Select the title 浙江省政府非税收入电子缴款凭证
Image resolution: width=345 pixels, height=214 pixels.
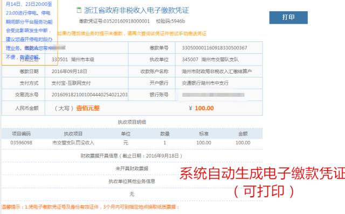pos(136,10)
